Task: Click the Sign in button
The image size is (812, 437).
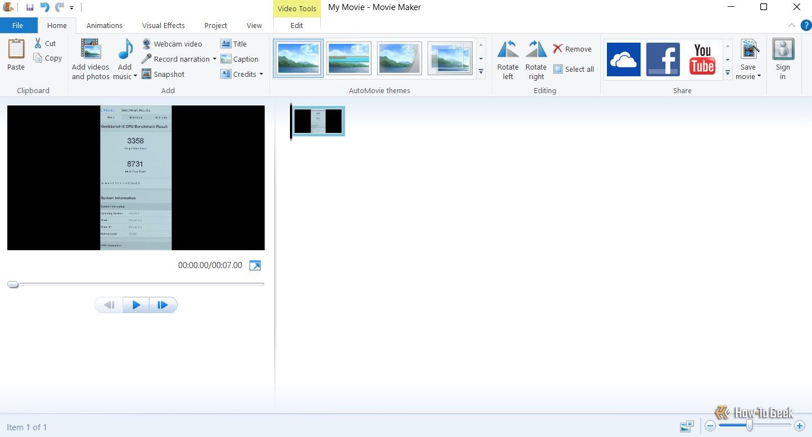Action: click(x=783, y=58)
